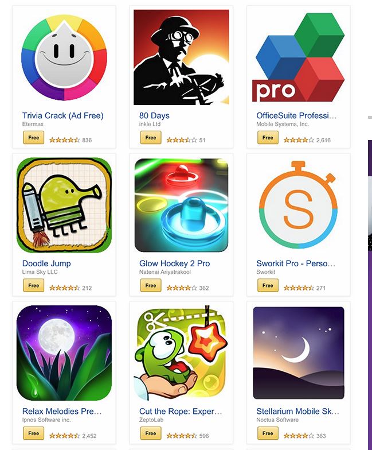Click the Free button under OfficeSuite Professional

click(x=268, y=138)
